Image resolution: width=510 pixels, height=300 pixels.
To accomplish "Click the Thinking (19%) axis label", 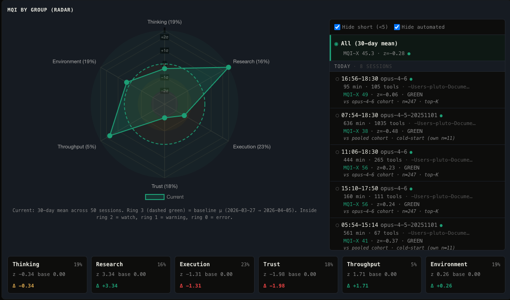I will point(165,22).
